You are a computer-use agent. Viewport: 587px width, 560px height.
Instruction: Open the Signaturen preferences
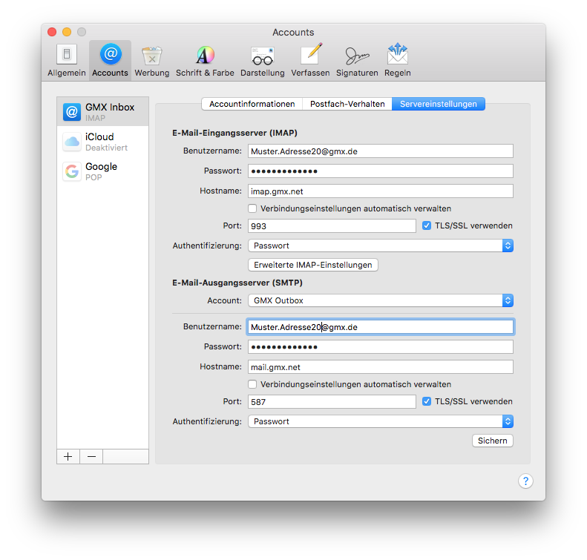pyautogui.click(x=357, y=60)
